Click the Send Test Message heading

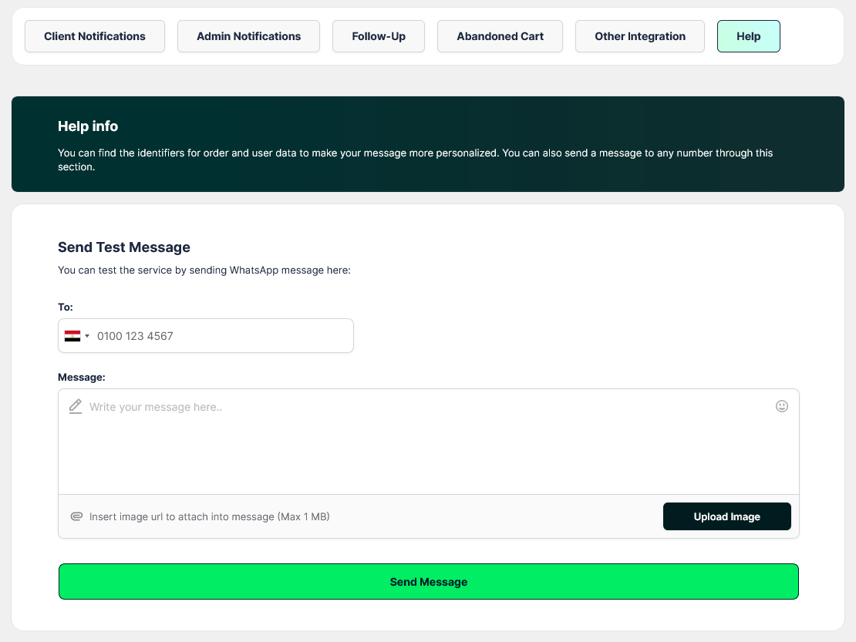click(124, 247)
